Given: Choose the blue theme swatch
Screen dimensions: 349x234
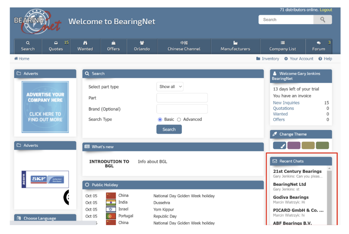Looking at the screenshot, I should coord(279,145).
